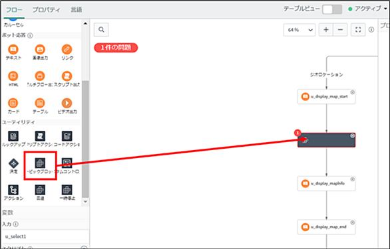This screenshot has height=249, width=390.
Task: Click the info icon beside fit-to-screen button
Action: pyautogui.click(x=371, y=30)
